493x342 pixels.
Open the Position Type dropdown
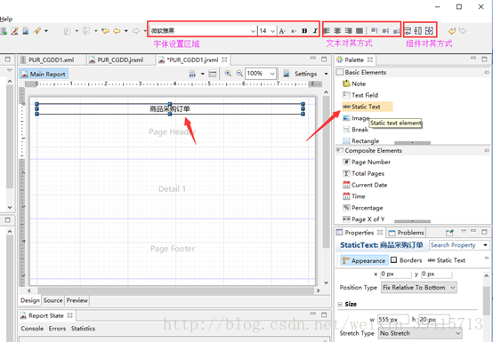click(x=419, y=288)
